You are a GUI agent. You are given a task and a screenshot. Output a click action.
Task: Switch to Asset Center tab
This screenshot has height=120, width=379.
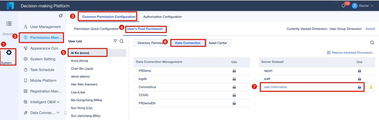point(218,43)
